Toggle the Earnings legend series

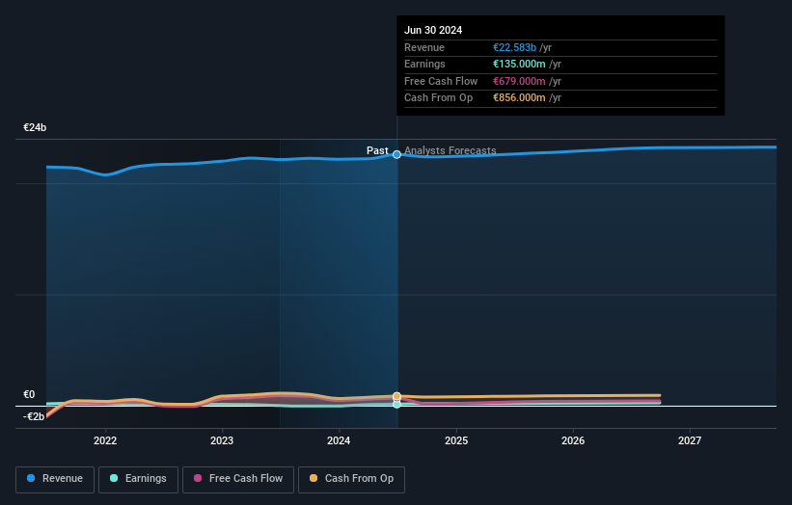click(138, 479)
